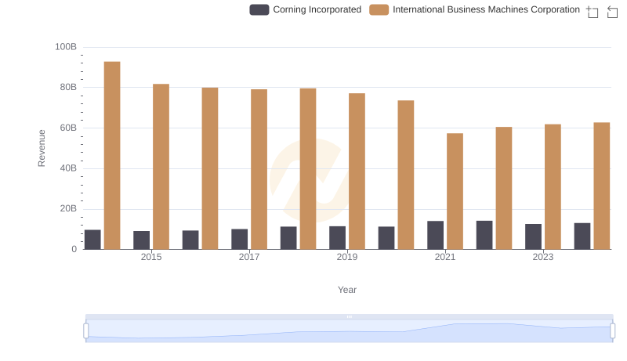This screenshot has width=627, height=361.
Task: Toggle International Business Machines Corporation legend series
Action: 474,9
